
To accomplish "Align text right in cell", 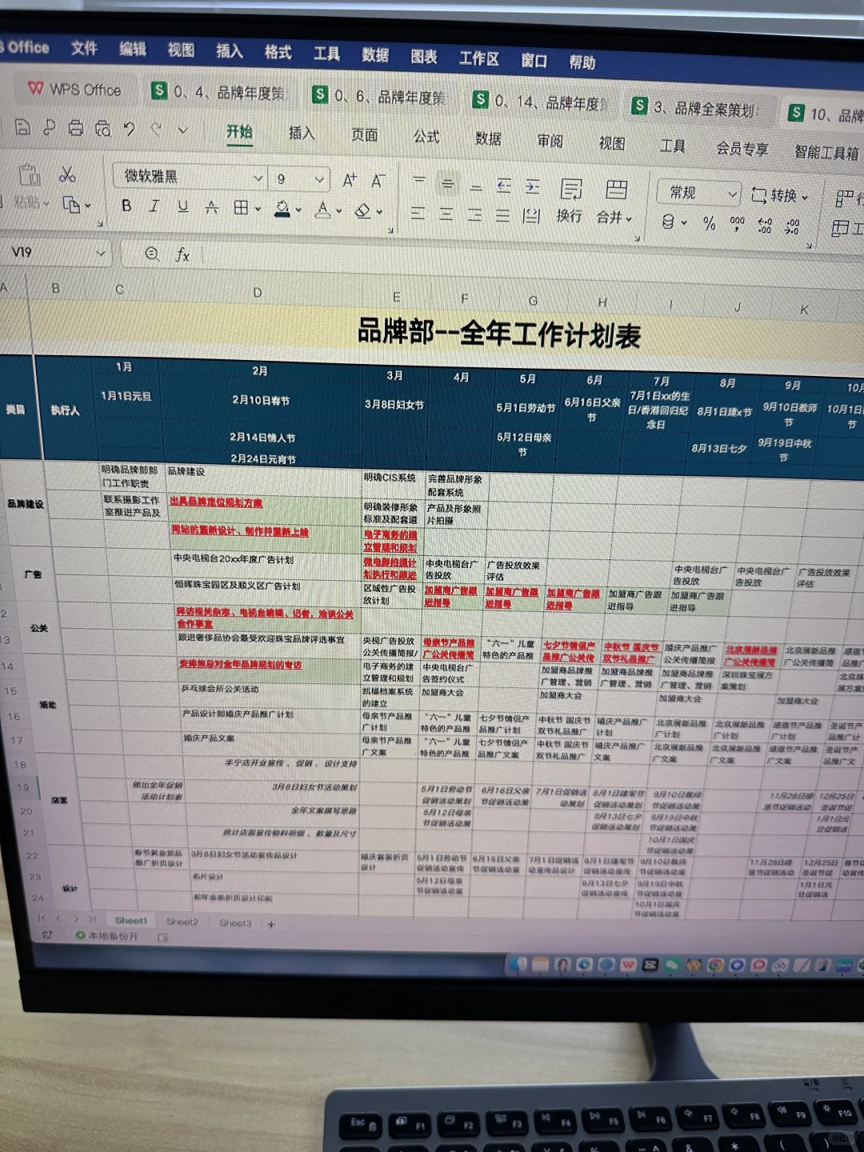I will click(x=474, y=214).
